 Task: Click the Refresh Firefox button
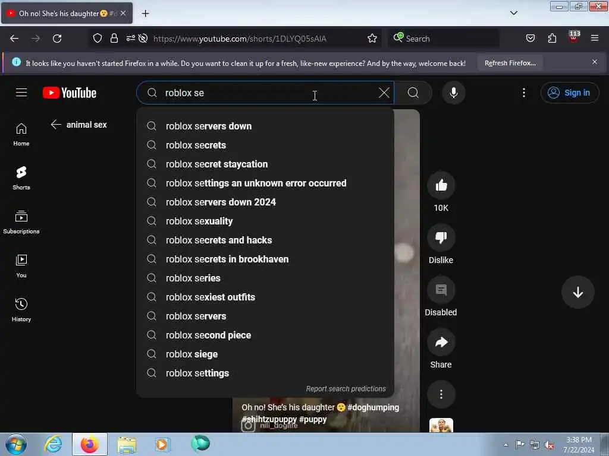tap(510, 63)
